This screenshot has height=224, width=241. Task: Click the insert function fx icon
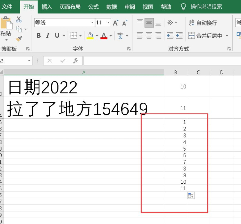pos(76,61)
